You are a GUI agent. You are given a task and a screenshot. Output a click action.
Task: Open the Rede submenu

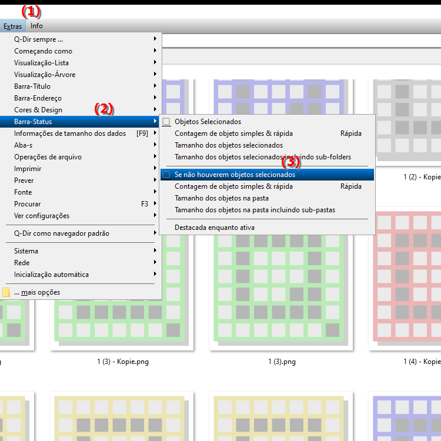(x=81, y=263)
